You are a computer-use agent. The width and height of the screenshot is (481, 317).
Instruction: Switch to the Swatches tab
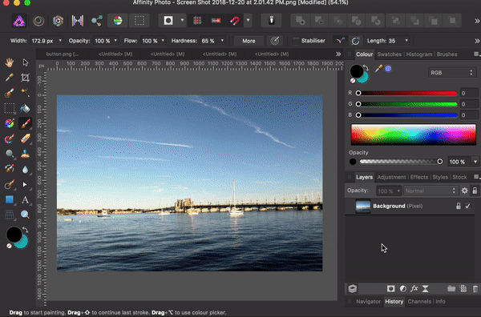coord(390,54)
